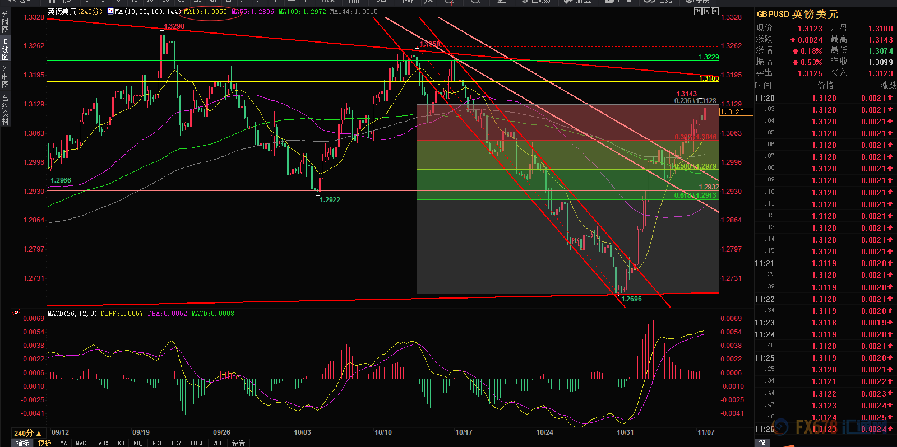Viewport: 897px width, 447px height.
Task: Expand the 240分 timeframe selector
Action: (27, 433)
